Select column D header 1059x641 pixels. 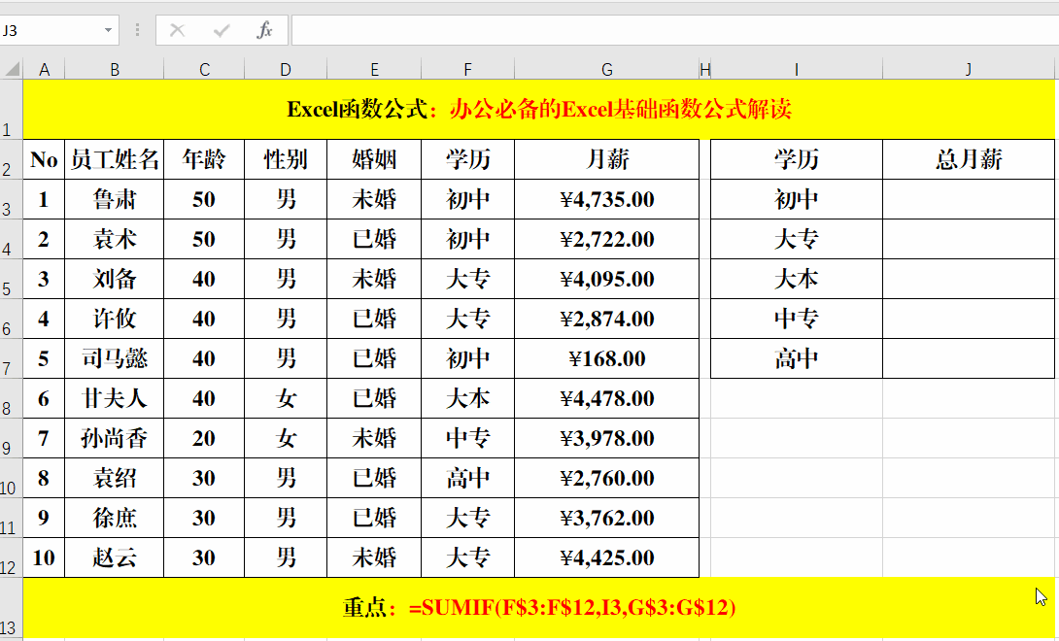[286, 70]
